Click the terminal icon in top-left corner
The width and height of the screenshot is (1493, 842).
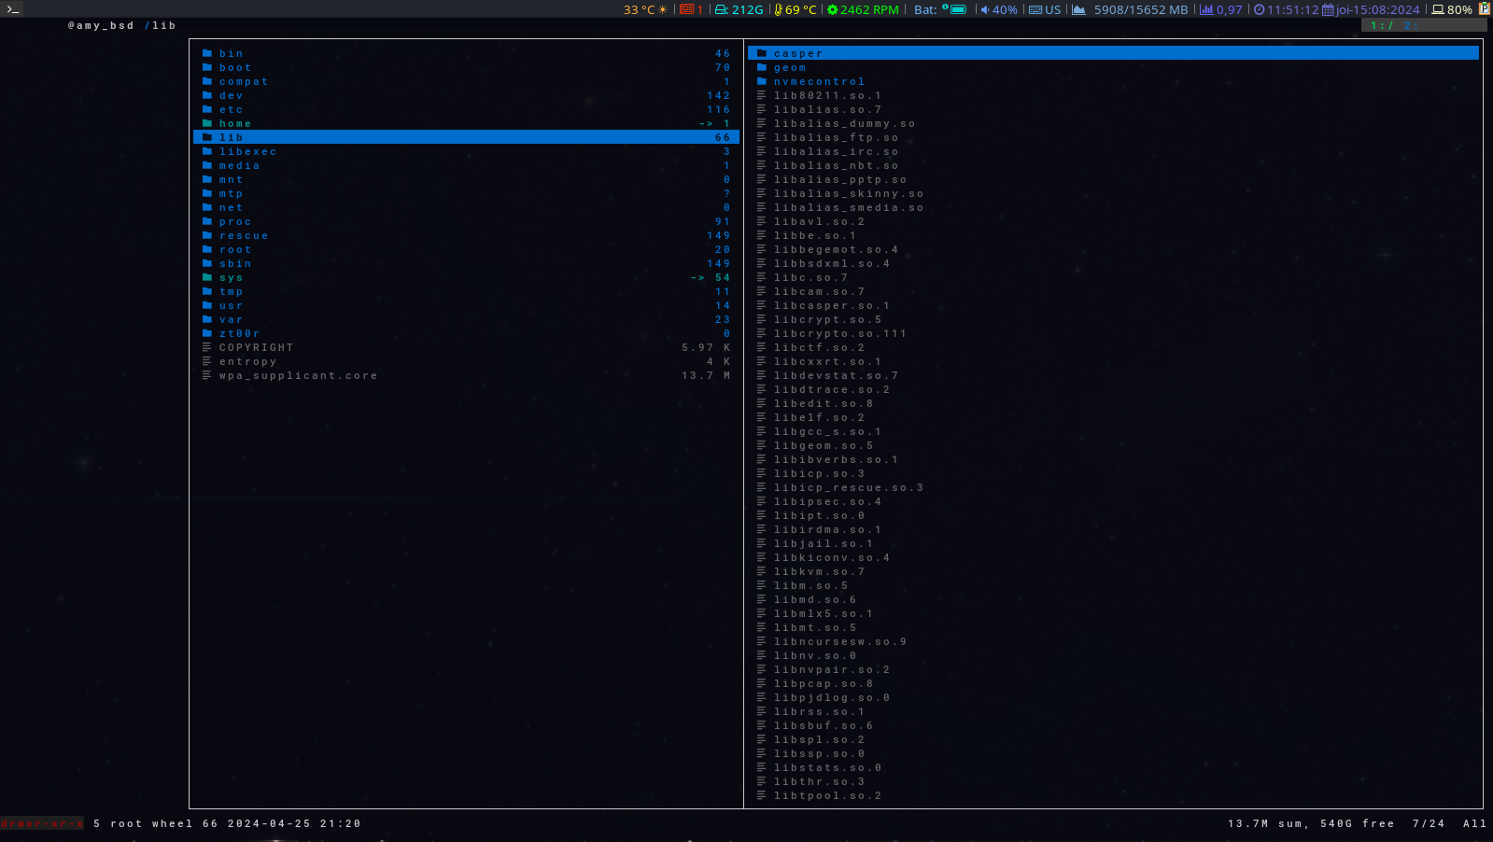[12, 8]
